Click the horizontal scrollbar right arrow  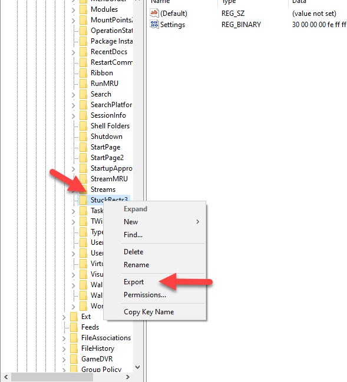click(127, 377)
